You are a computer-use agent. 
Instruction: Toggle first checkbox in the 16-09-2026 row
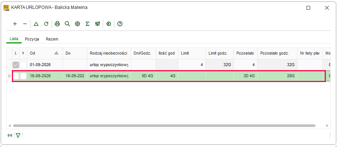(16, 76)
